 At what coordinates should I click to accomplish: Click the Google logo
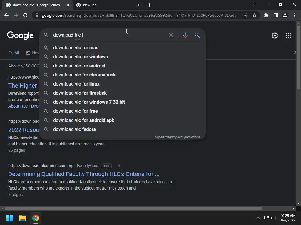click(20, 35)
